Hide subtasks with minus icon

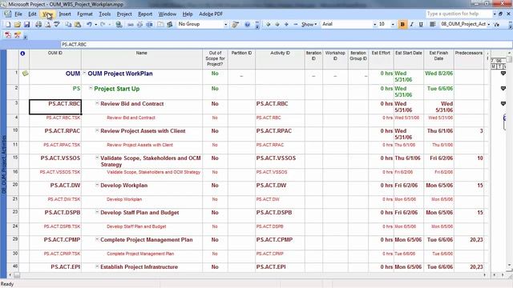pyautogui.click(x=296, y=25)
